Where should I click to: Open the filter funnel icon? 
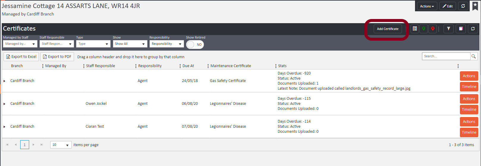(x=449, y=29)
